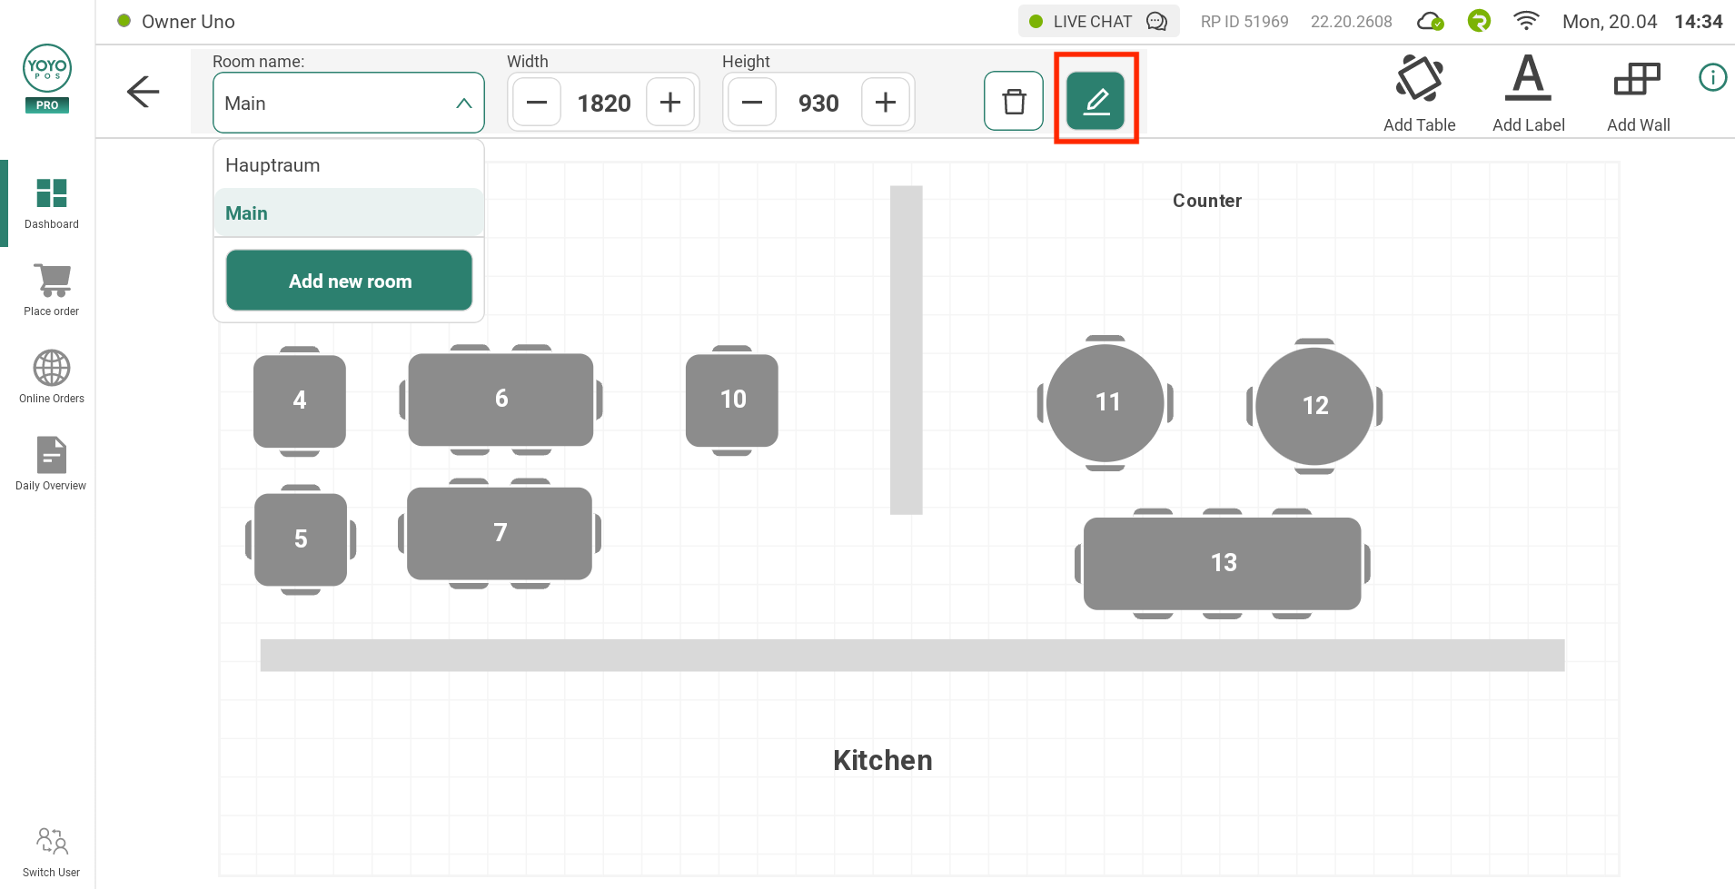Open the info icon top right

click(1713, 77)
